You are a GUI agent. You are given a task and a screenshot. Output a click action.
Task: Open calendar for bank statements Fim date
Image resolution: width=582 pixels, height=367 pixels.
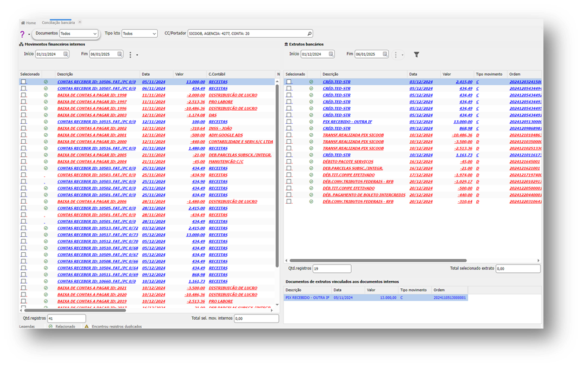(385, 54)
